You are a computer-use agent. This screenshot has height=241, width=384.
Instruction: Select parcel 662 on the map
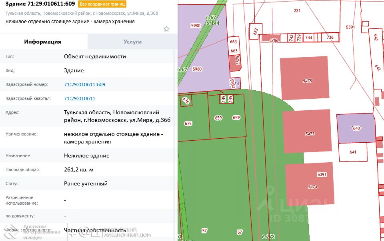tap(256, 31)
